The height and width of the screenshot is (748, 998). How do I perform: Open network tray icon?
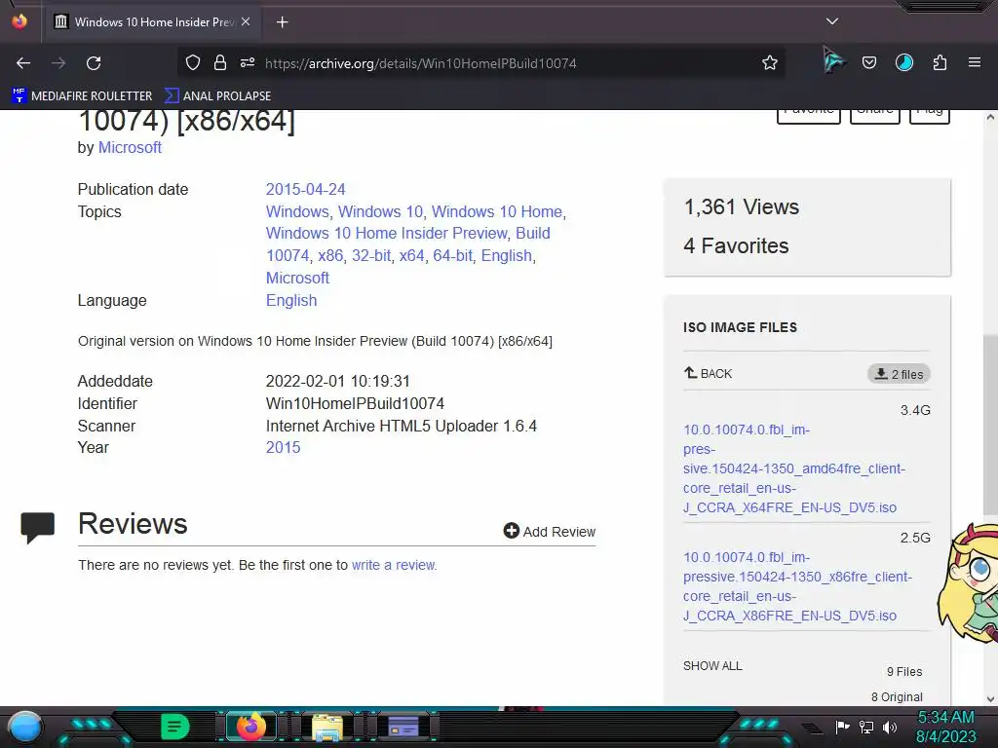[x=866, y=727]
